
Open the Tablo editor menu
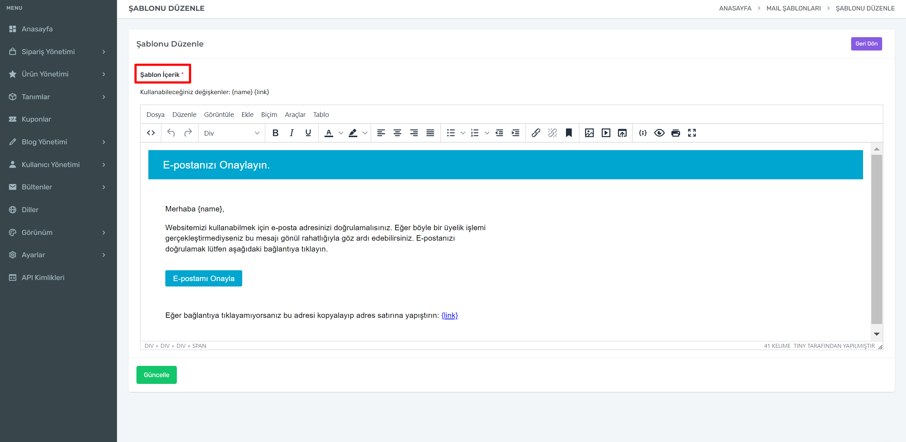coord(321,114)
